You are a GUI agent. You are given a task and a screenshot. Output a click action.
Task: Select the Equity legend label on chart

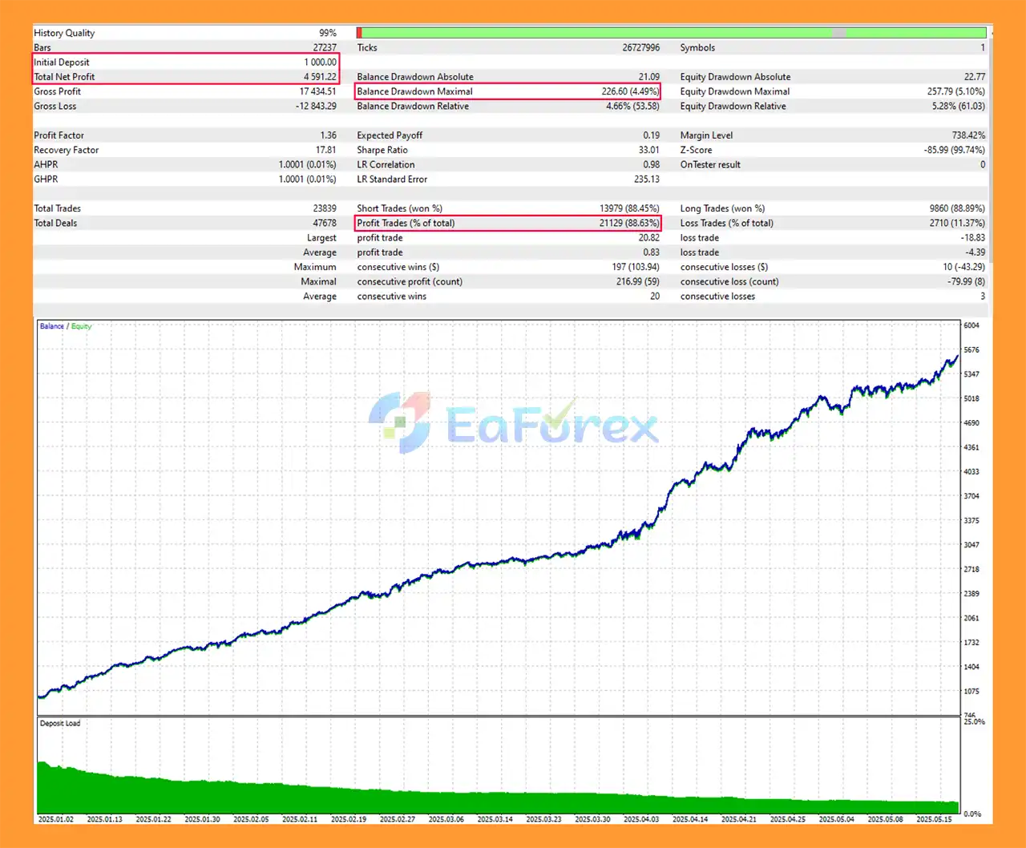click(x=82, y=326)
